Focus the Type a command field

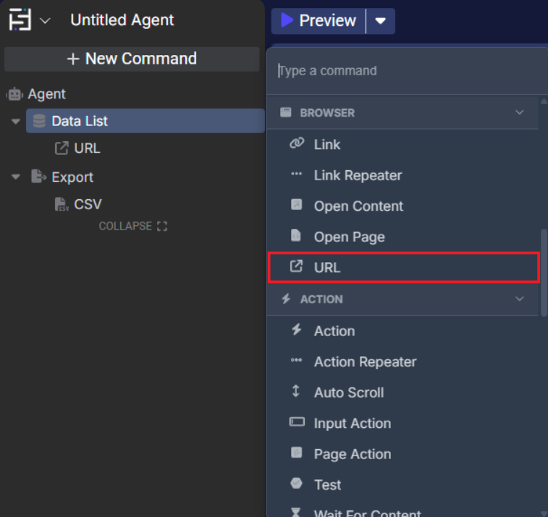coord(405,71)
